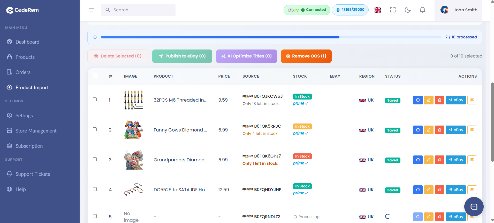The height and width of the screenshot is (223, 494).
Task: Check the row 2 checkbox for Funny Cows Diamond
Action: click(x=95, y=129)
